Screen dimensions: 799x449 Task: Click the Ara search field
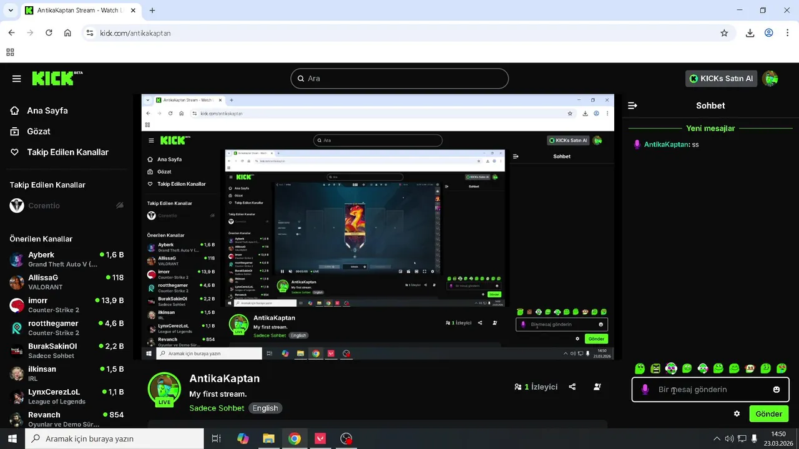tap(399, 79)
